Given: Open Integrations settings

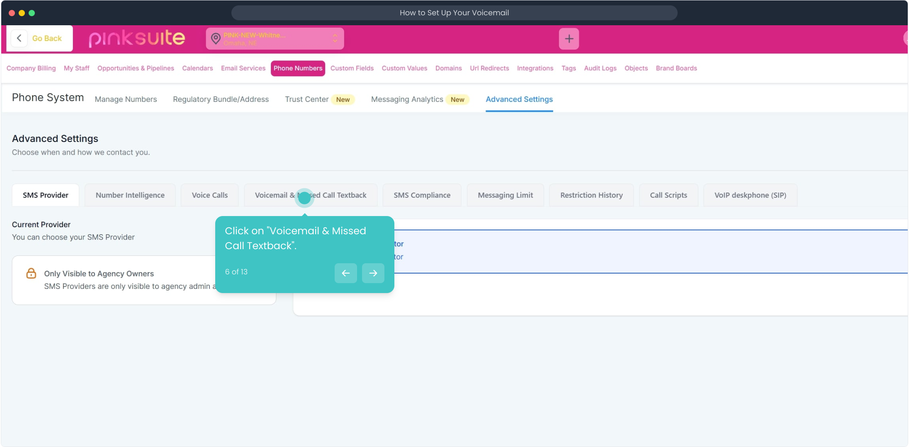Looking at the screenshot, I should [x=535, y=68].
